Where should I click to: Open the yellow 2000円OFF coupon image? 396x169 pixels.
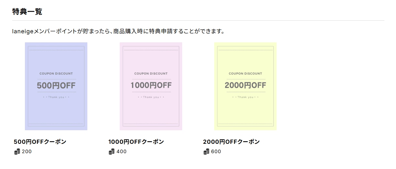245,86
